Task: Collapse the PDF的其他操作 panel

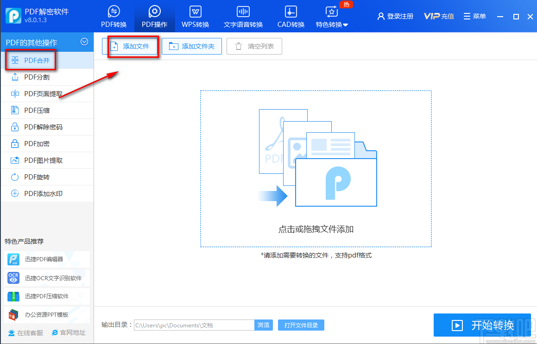Action: pos(84,42)
